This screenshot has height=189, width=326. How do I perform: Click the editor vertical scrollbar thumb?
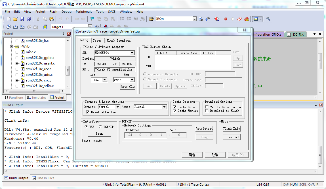(x=320, y=61)
